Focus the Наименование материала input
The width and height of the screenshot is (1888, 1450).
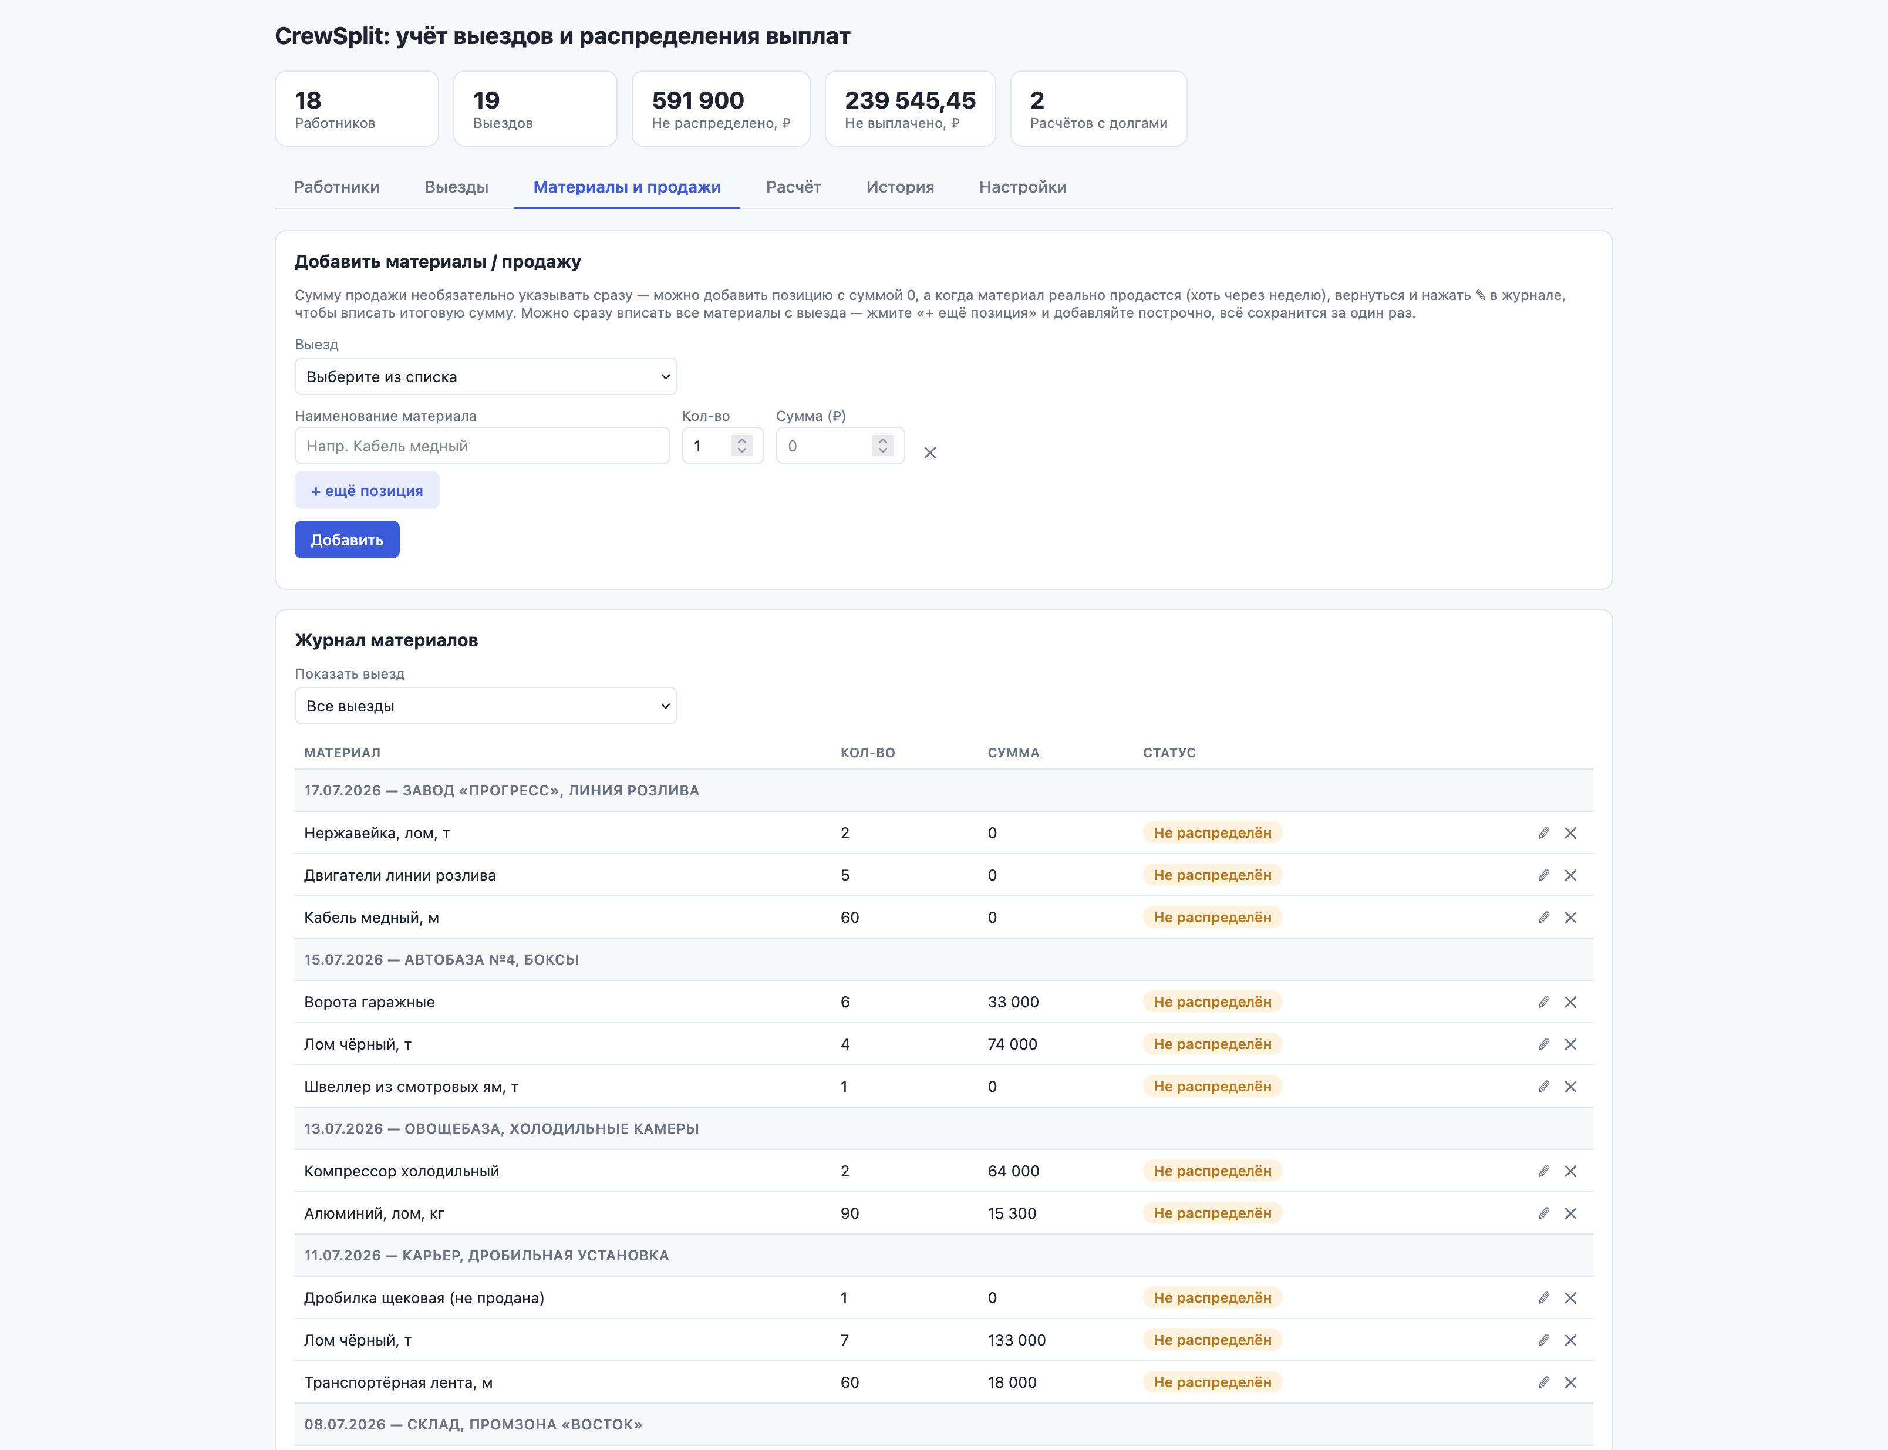pos(483,446)
